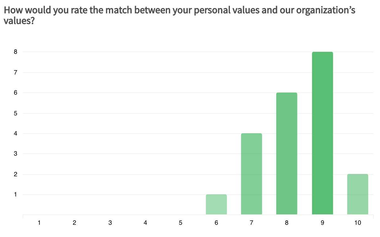Click the y-axis label 5
Image resolution: width=380 pixels, height=237 pixels.
tap(15, 113)
